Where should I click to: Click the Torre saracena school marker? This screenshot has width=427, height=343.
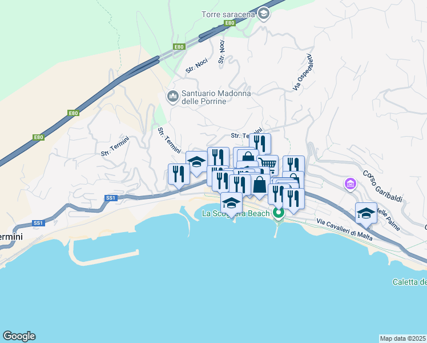coord(263,14)
